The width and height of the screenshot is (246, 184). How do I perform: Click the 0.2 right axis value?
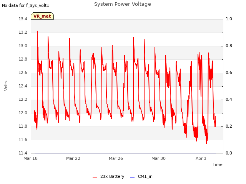[229, 127]
